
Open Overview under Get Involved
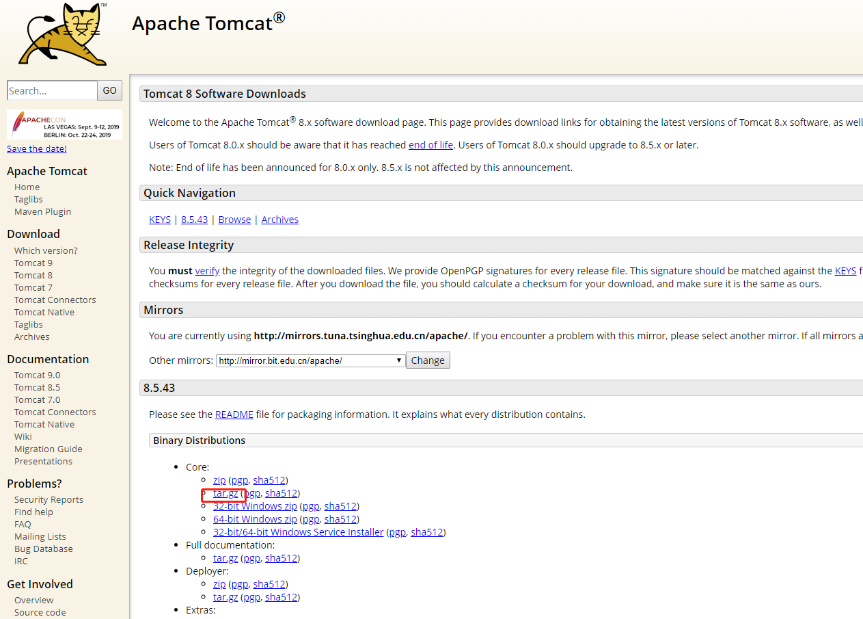click(34, 600)
